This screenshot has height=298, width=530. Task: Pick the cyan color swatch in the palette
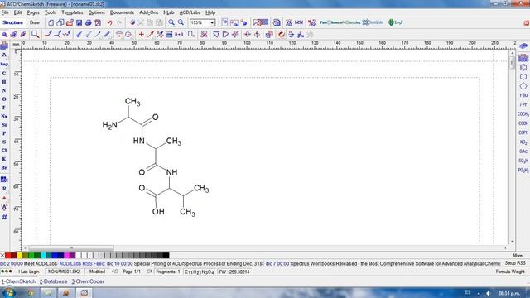point(43,256)
